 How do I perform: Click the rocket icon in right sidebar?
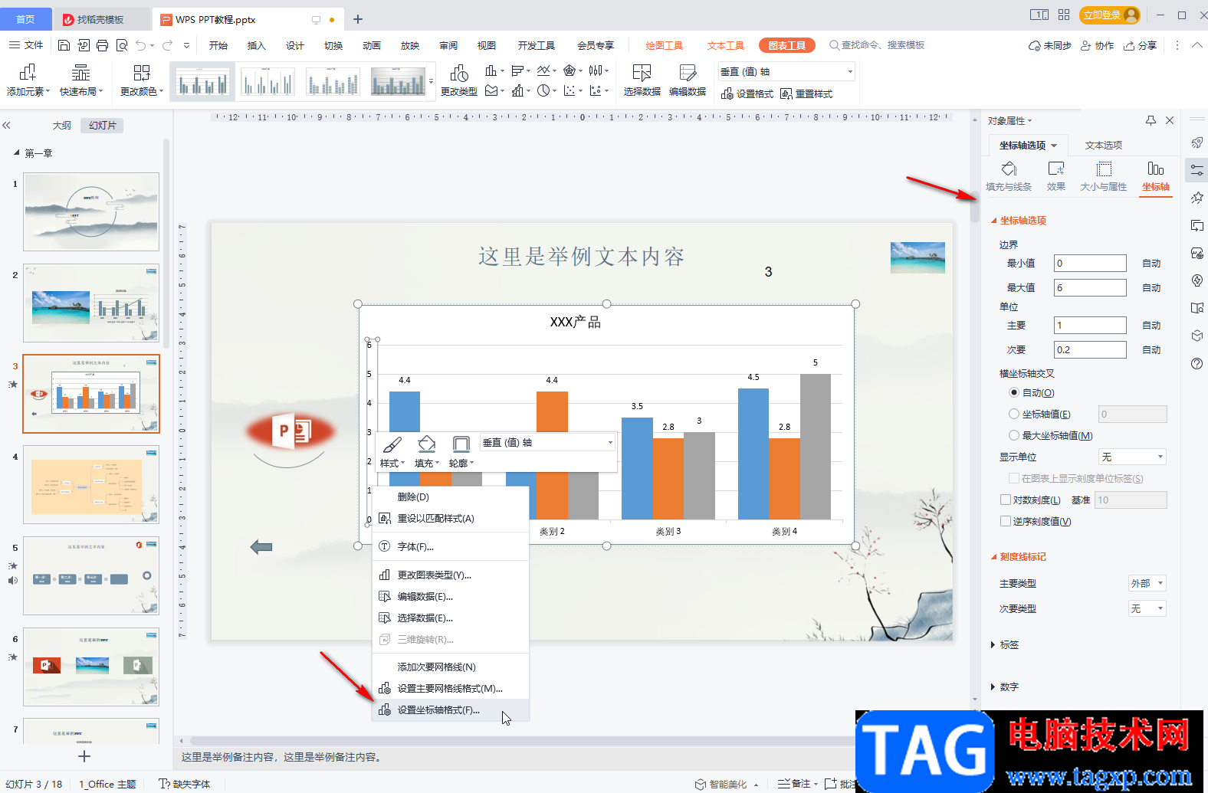(1197, 143)
